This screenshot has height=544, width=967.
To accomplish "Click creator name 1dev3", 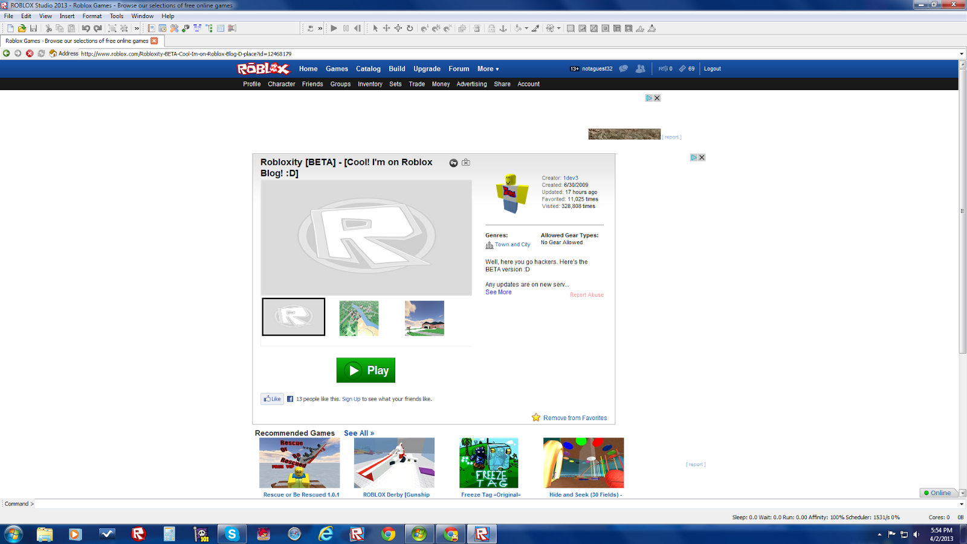I will point(571,178).
